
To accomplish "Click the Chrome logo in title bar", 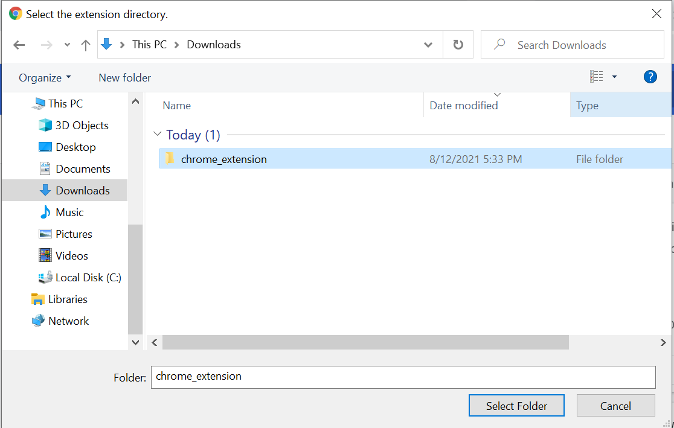I will click(16, 14).
